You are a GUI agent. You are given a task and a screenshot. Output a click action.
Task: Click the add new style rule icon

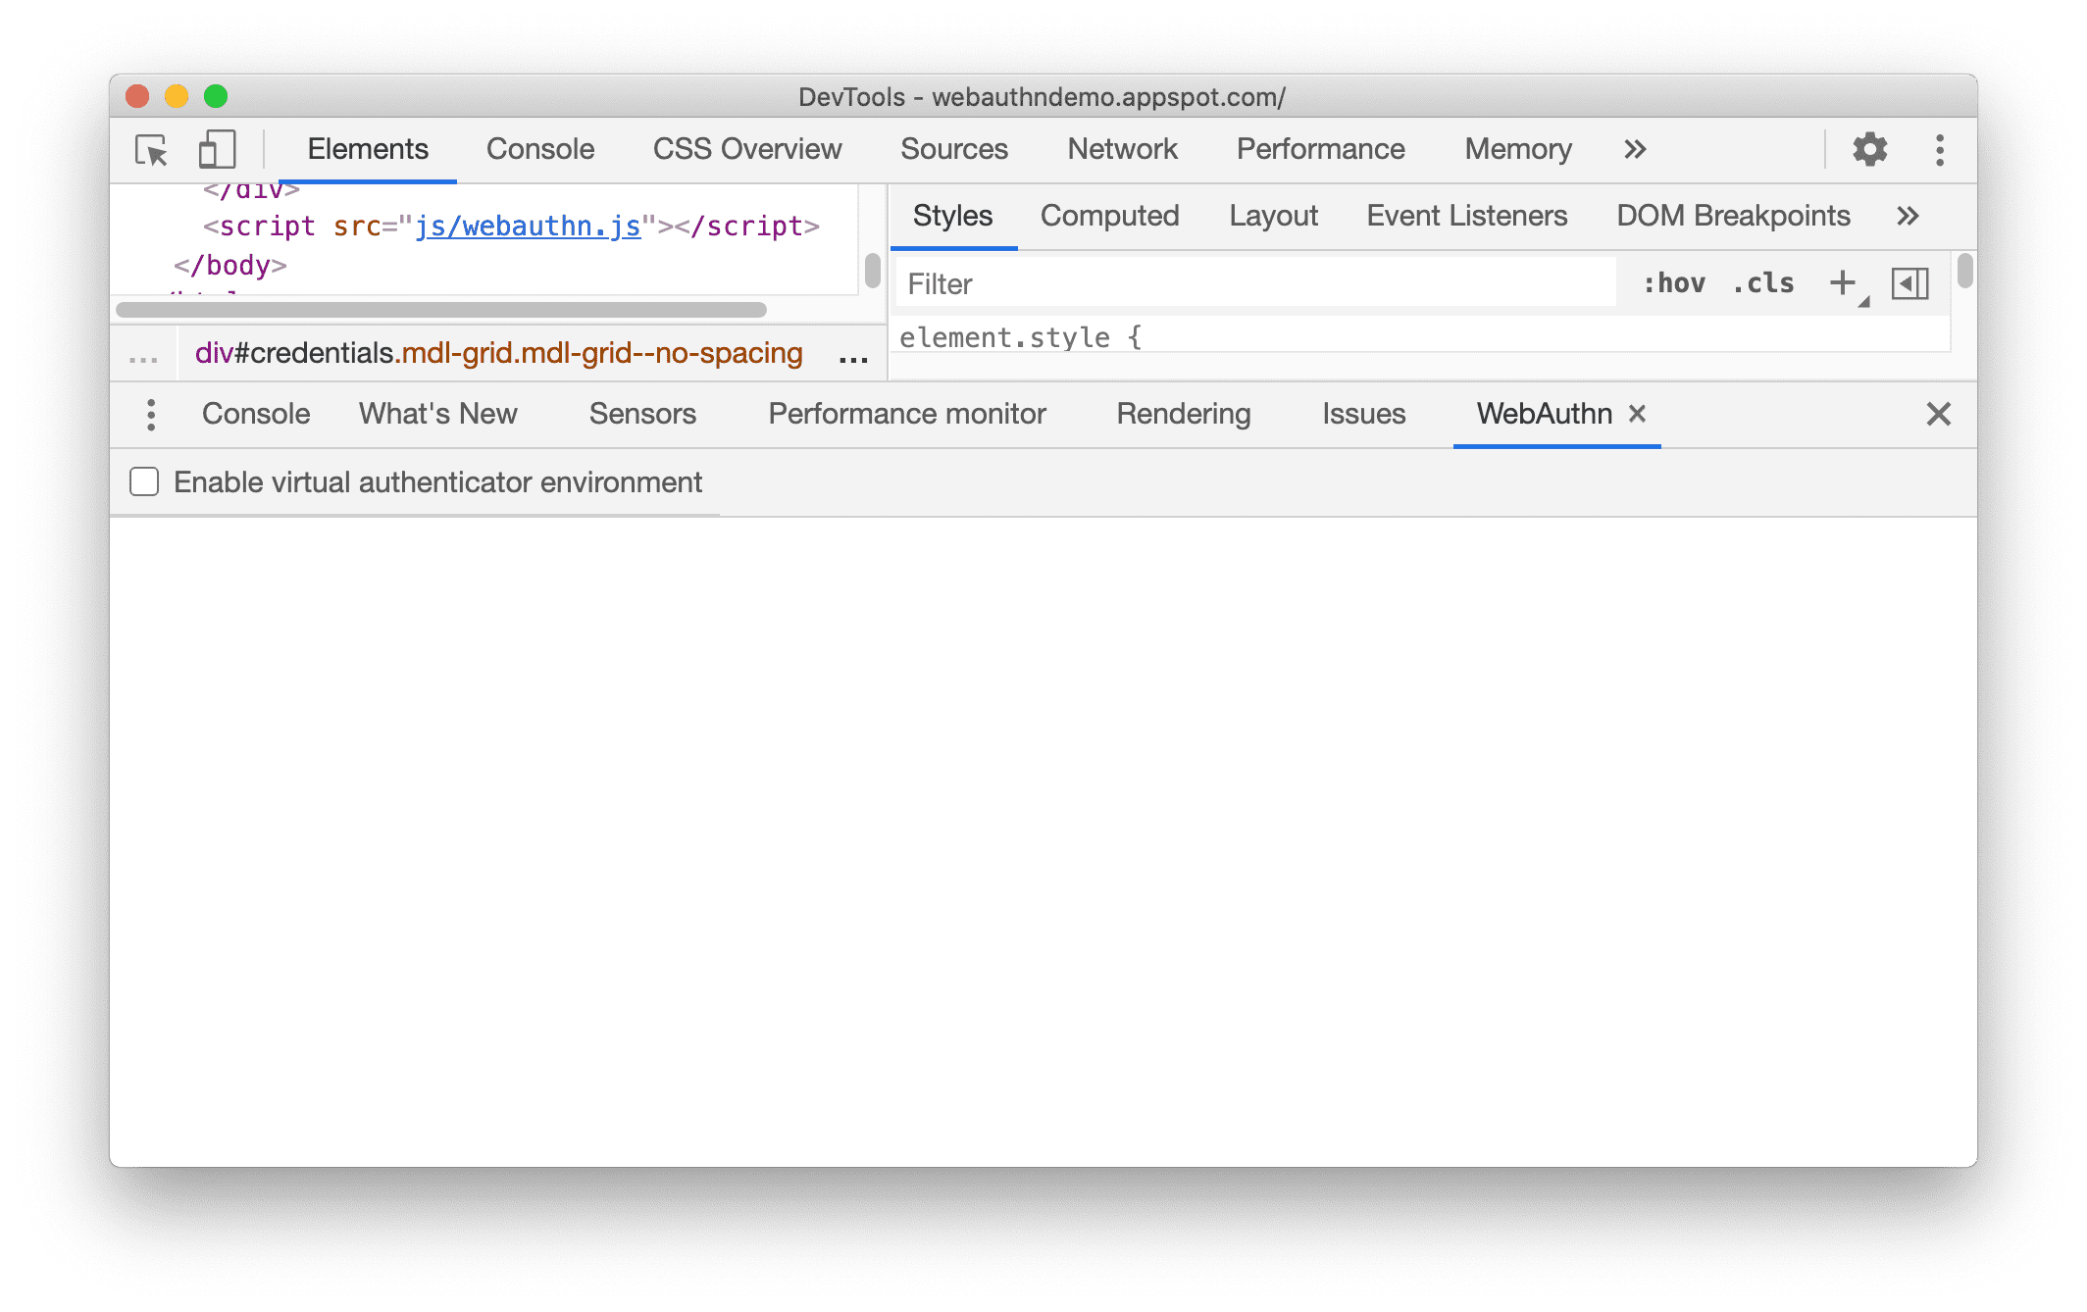(x=1844, y=285)
